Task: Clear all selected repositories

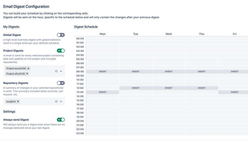Action: tap(56, 101)
